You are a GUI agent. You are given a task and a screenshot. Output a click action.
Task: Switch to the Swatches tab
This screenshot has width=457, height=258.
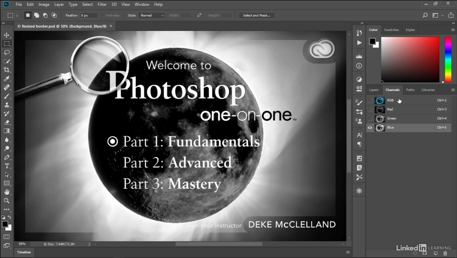(x=391, y=30)
